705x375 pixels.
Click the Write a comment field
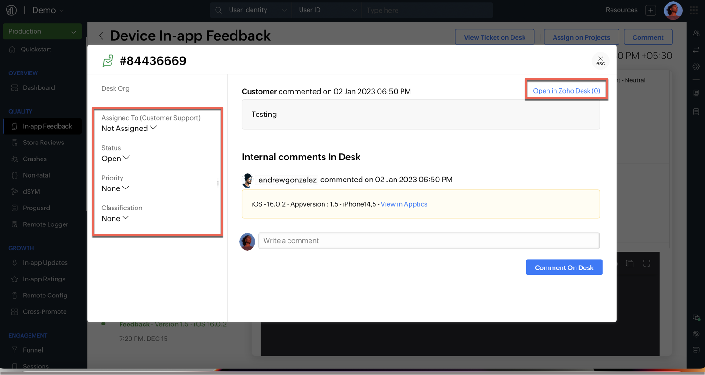(x=428, y=241)
